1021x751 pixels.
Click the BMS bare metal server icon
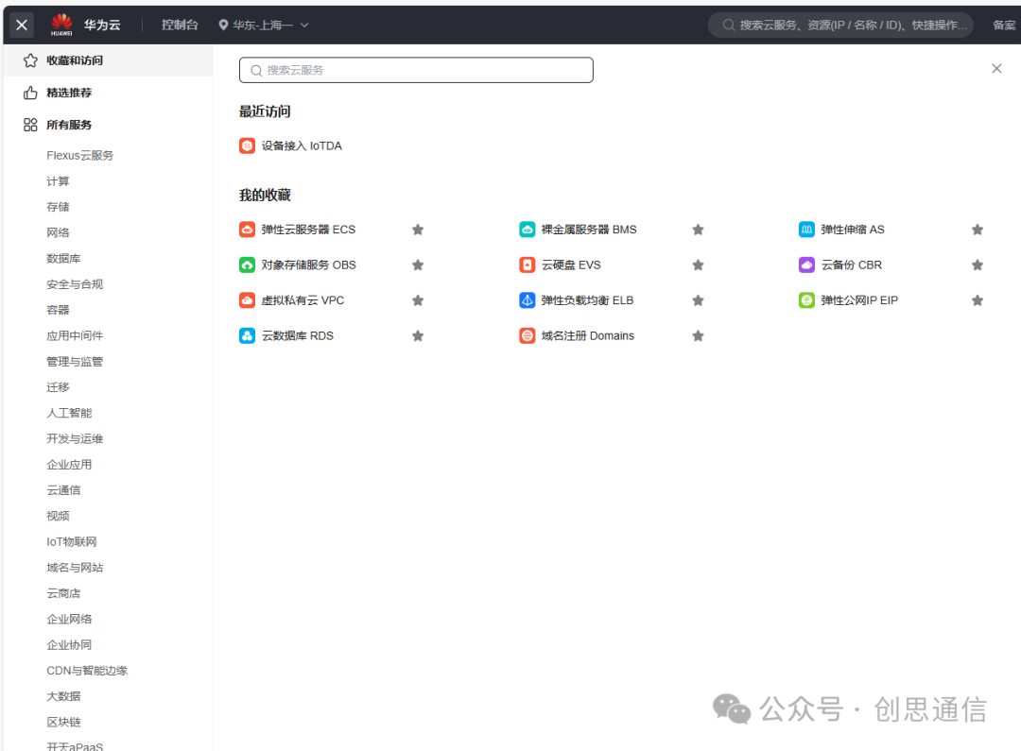point(527,230)
